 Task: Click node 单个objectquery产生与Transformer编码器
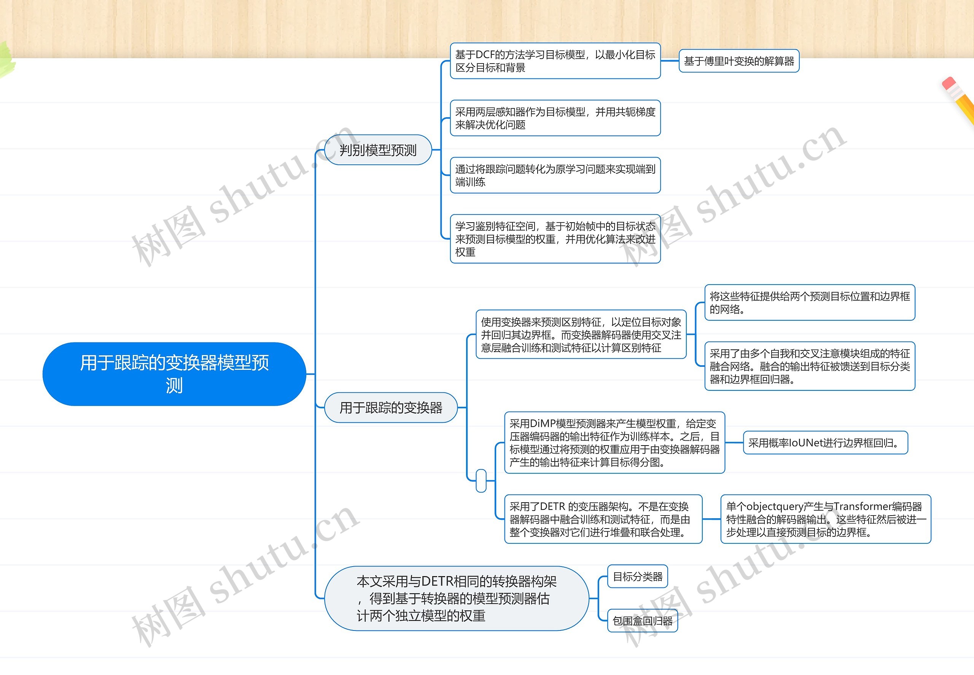click(x=826, y=519)
